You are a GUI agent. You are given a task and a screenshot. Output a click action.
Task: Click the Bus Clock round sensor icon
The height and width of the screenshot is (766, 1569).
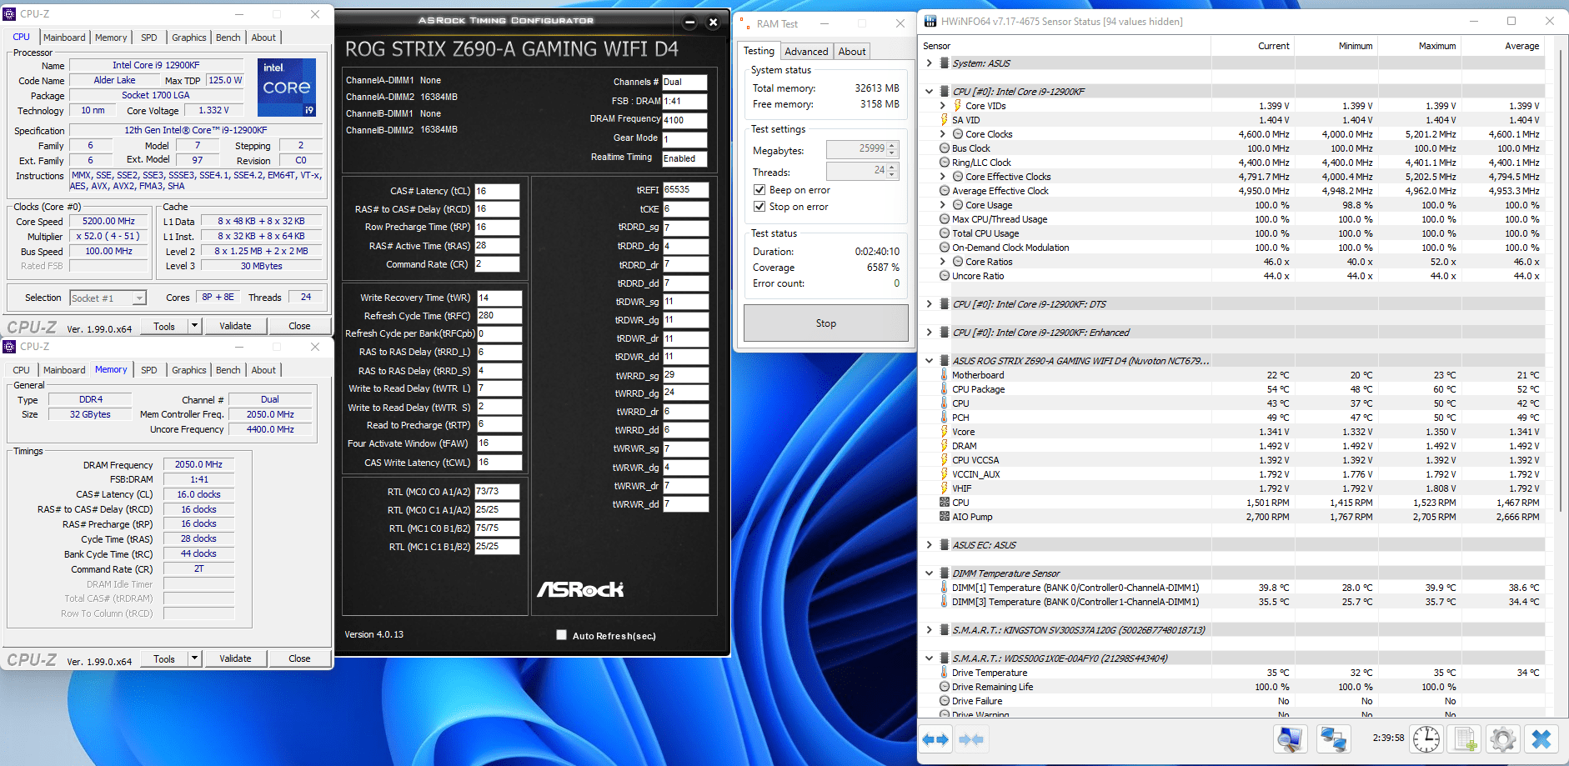click(x=945, y=148)
